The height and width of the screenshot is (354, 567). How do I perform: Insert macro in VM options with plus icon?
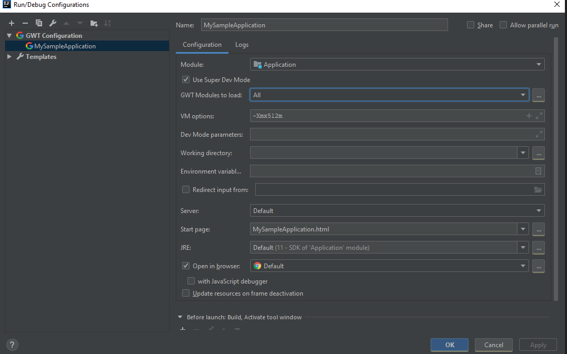coord(529,116)
